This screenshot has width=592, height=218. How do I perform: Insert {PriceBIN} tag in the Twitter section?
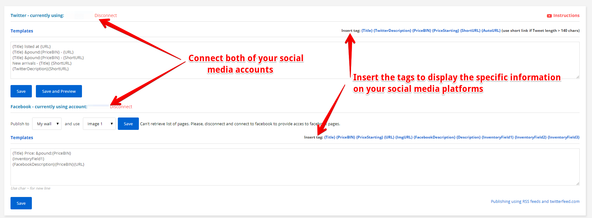pyautogui.click(x=422, y=31)
